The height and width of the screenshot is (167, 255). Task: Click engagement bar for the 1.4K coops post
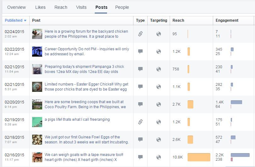[x=236, y=102]
